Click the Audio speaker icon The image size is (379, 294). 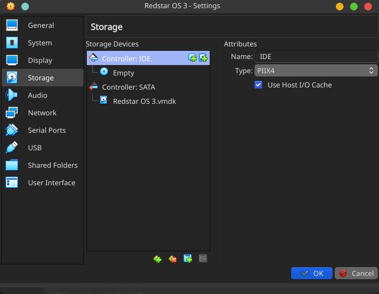[12, 95]
